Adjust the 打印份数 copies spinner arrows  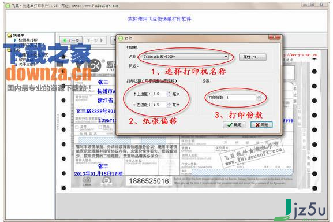tap(259, 98)
